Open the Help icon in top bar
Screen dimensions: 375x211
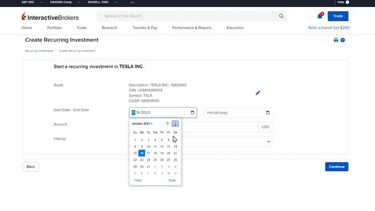(x=347, y=2)
